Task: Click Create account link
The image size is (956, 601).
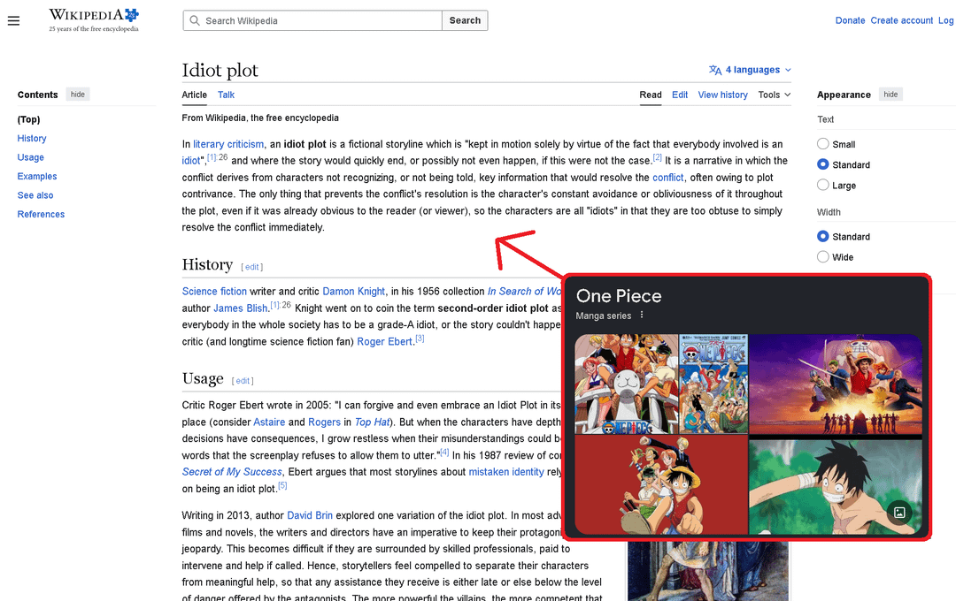Action: click(901, 20)
